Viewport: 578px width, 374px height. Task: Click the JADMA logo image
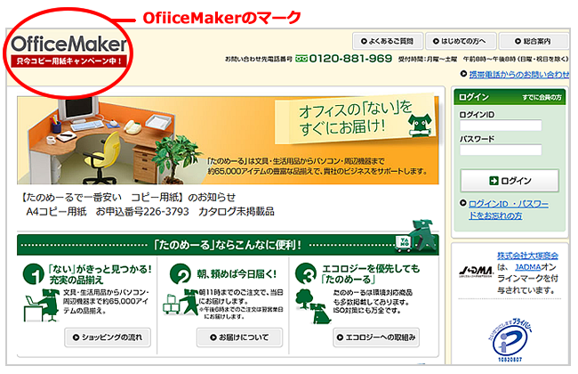click(476, 272)
